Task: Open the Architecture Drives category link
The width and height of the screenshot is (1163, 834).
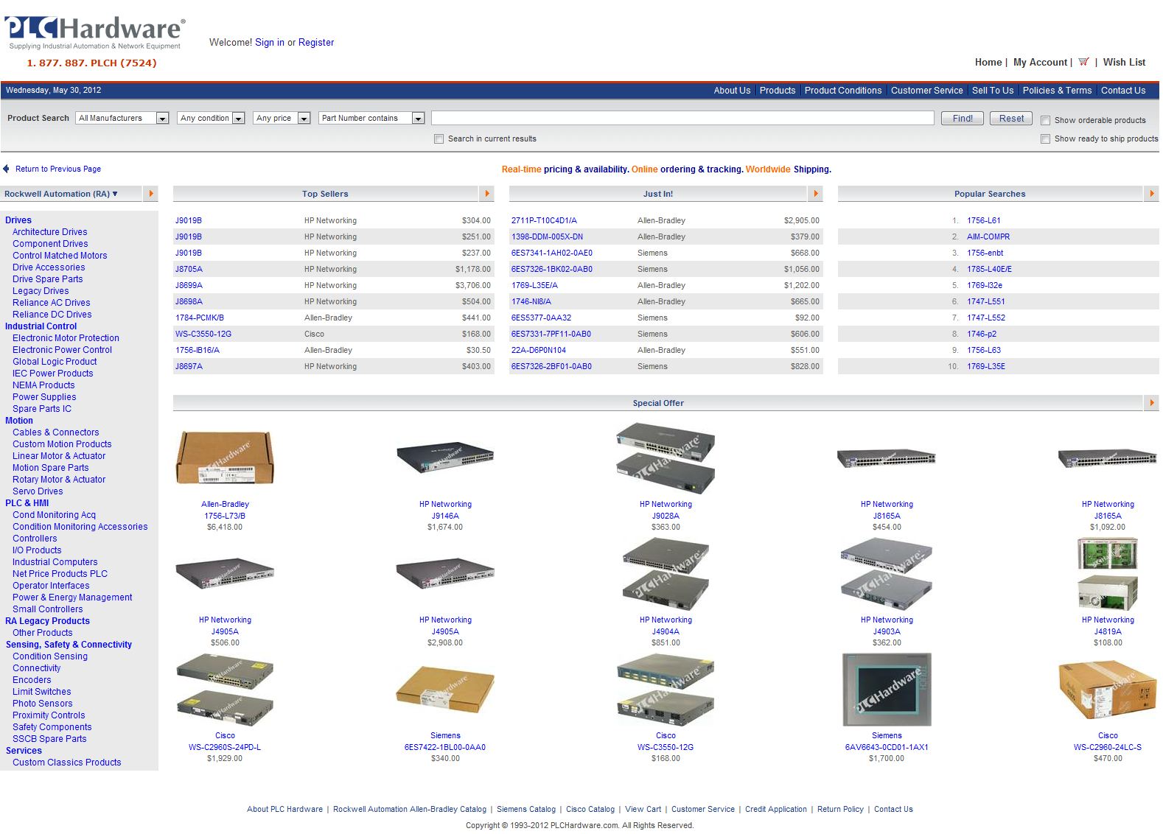Action: click(49, 232)
